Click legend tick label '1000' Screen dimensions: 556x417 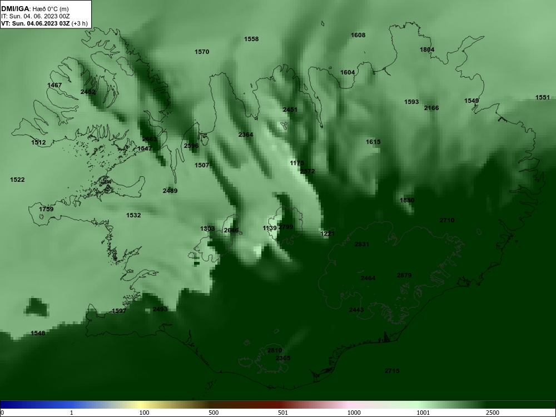tap(354, 413)
